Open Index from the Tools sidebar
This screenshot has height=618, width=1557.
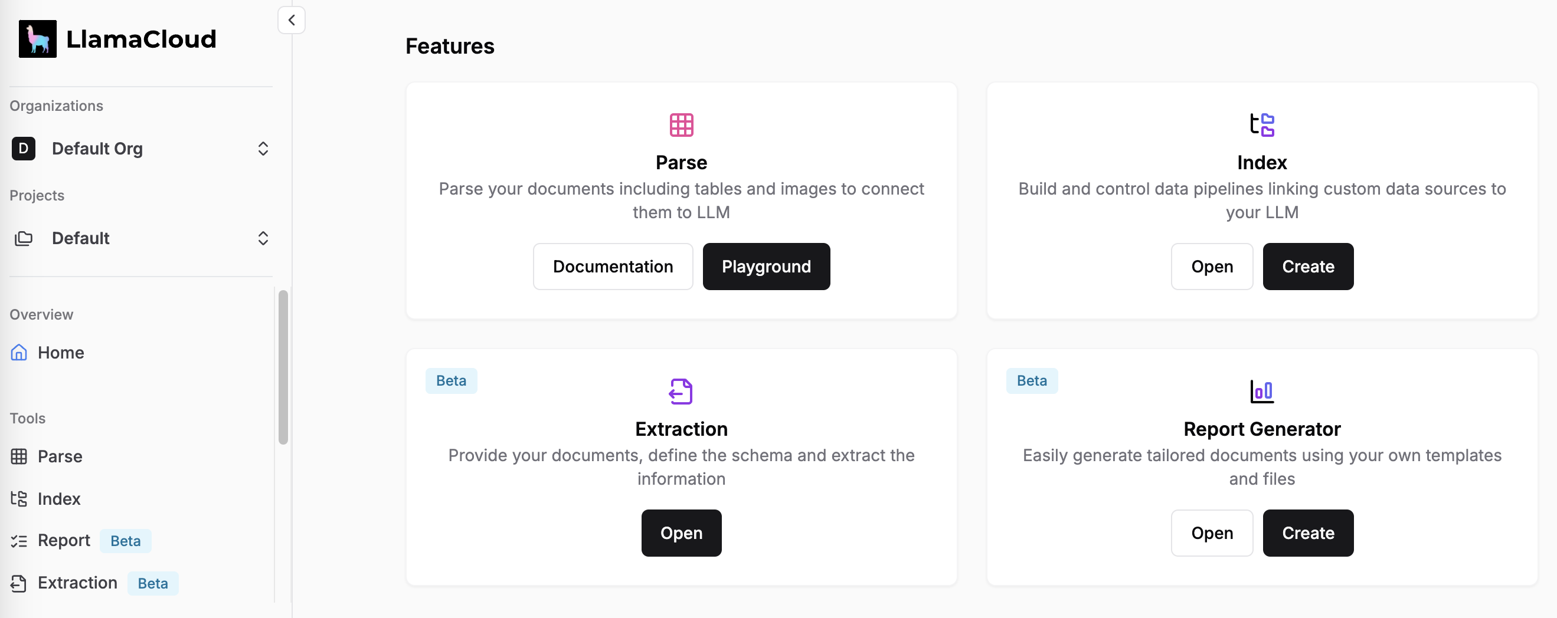58,499
